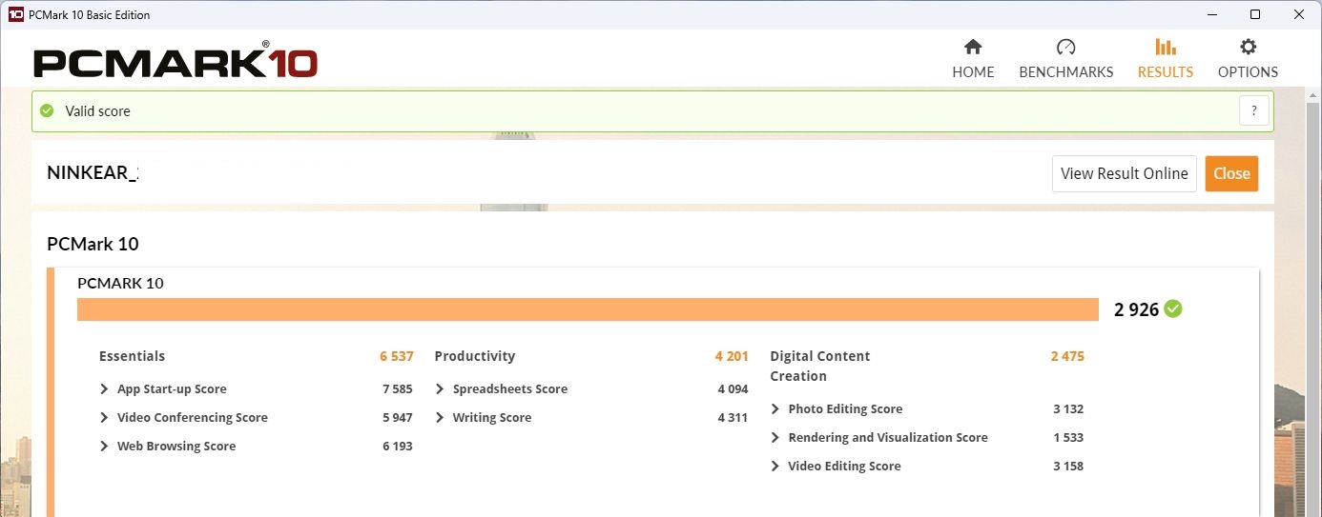Maximize the PCMark 10 window
This screenshot has height=517, width=1322.
point(1255,14)
